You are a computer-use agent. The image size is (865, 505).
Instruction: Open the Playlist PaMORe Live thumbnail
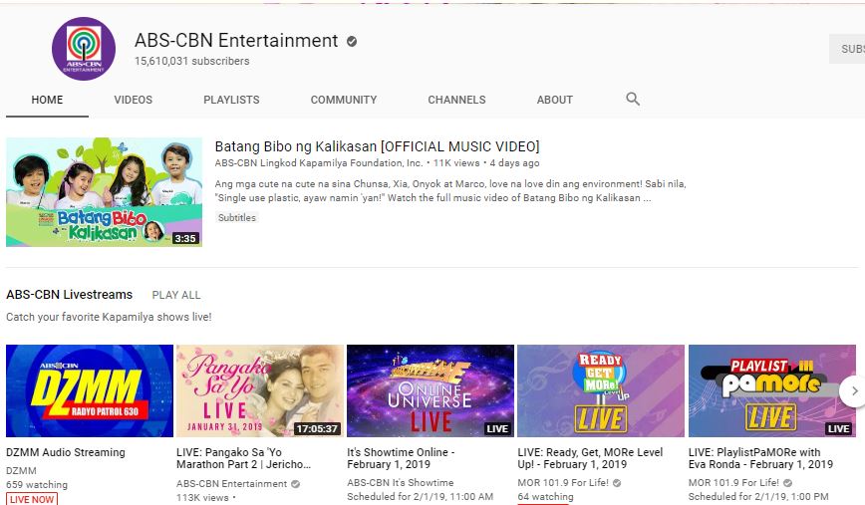(771, 390)
